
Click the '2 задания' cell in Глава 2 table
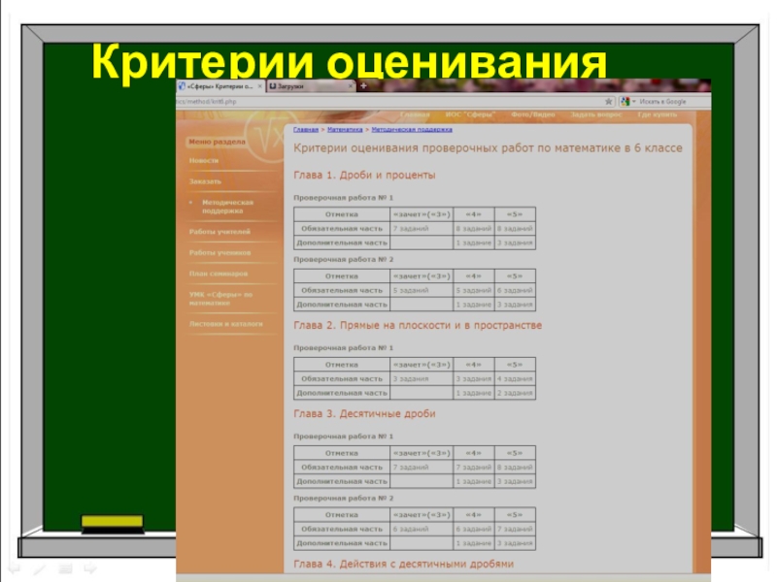pyautogui.click(x=515, y=393)
